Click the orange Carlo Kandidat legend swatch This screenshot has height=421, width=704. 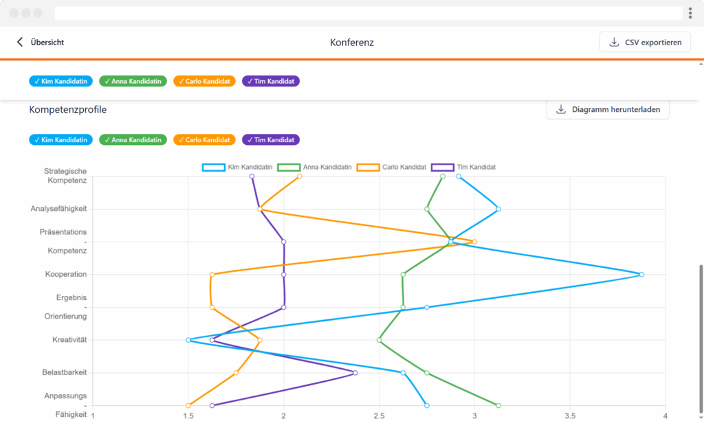[x=368, y=167]
